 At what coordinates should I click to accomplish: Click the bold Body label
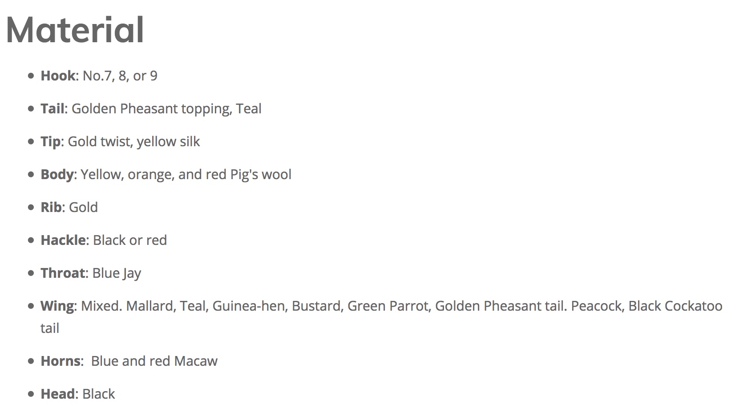click(57, 174)
